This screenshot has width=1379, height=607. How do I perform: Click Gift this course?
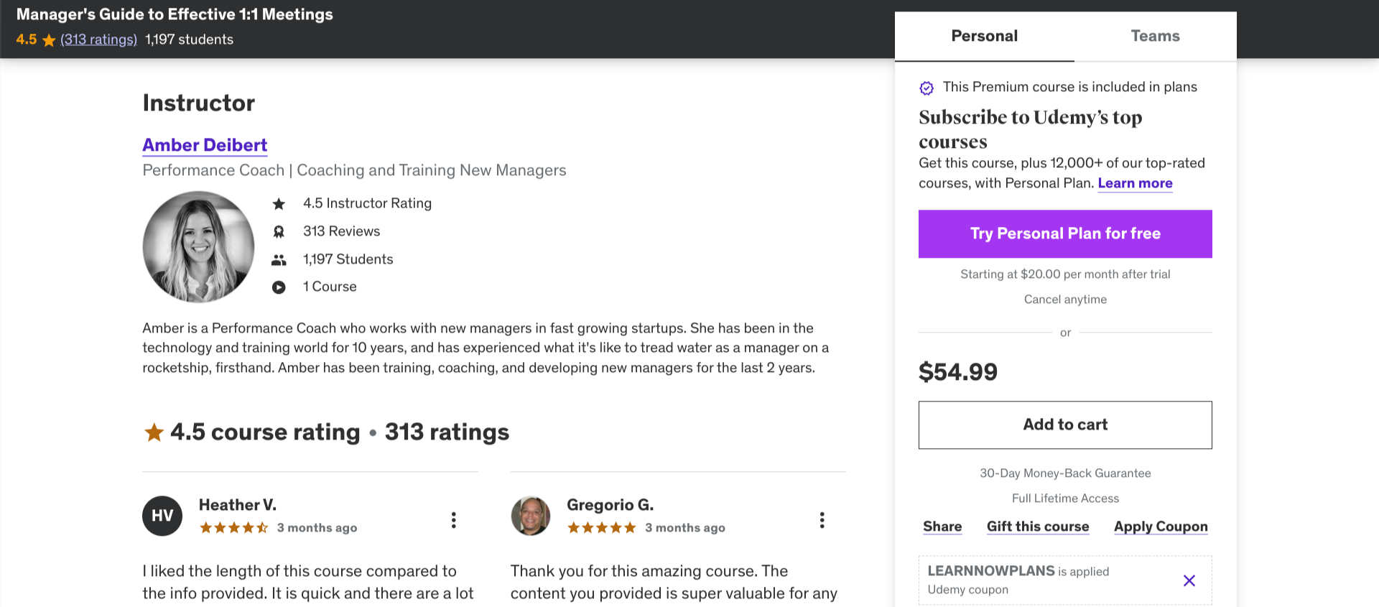[x=1038, y=527]
